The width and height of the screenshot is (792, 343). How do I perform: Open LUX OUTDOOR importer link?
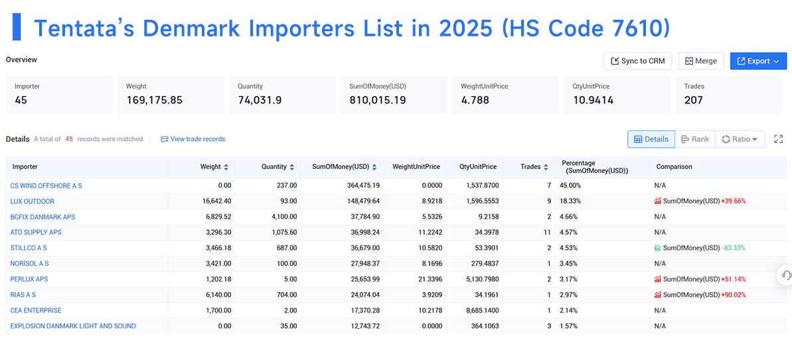(33, 201)
